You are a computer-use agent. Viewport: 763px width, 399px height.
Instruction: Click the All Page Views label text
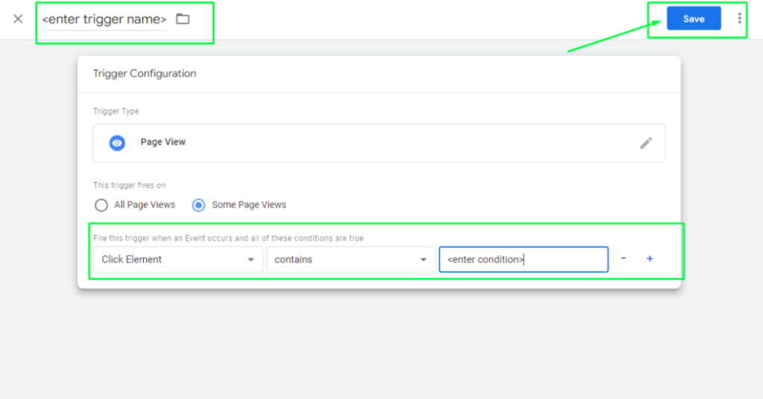click(x=145, y=205)
